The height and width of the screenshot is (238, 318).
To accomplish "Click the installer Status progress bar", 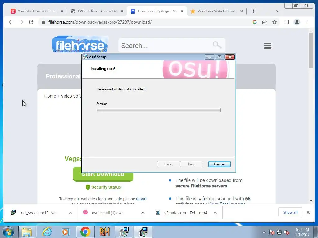I will click(159, 110).
